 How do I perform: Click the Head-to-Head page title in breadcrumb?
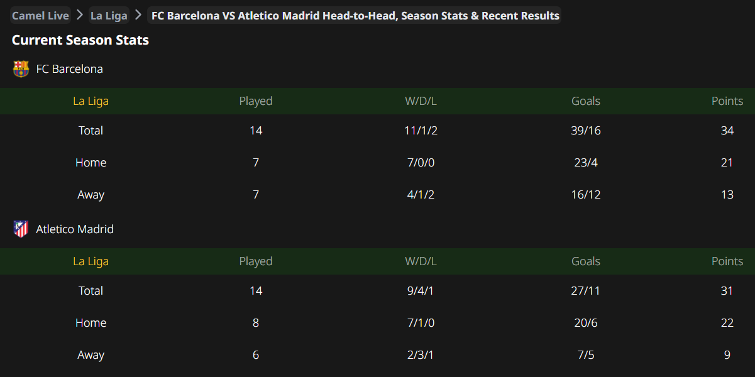[355, 16]
